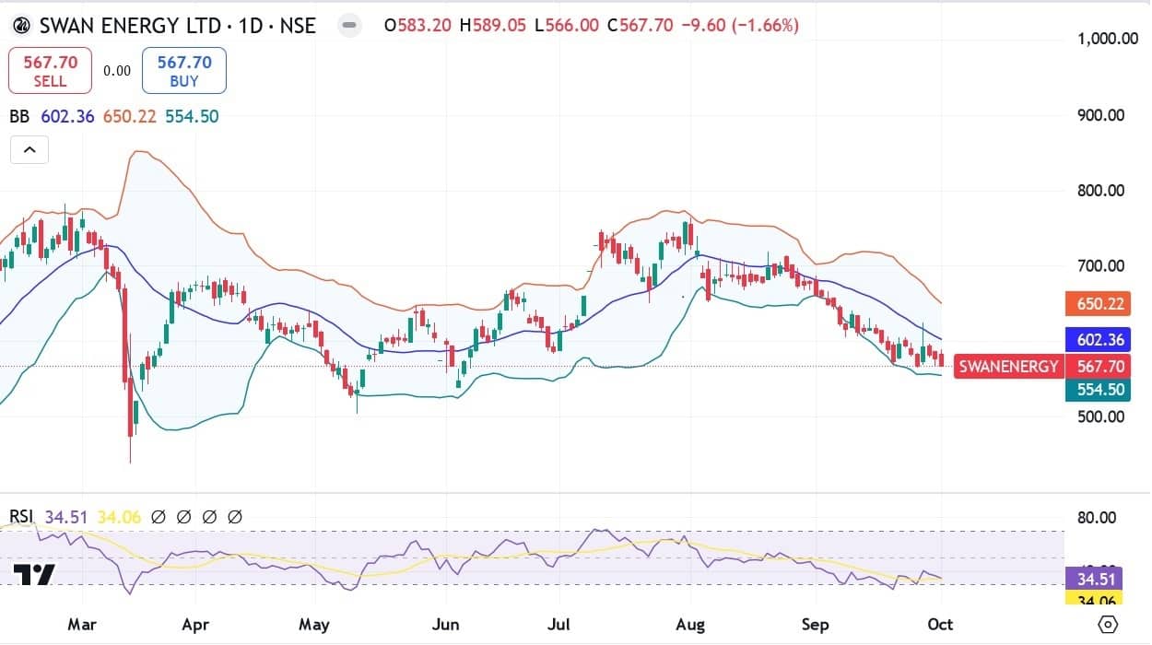
Task: Click the Jul label on time axis
Action: coord(559,625)
